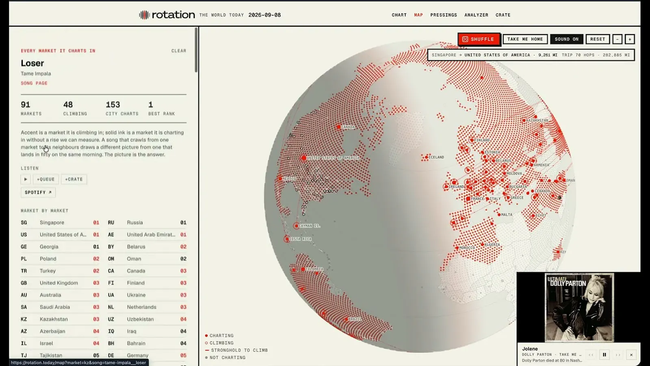The image size is (650, 366).
Task: Select the Azerbaijan market row
Action: (60, 331)
